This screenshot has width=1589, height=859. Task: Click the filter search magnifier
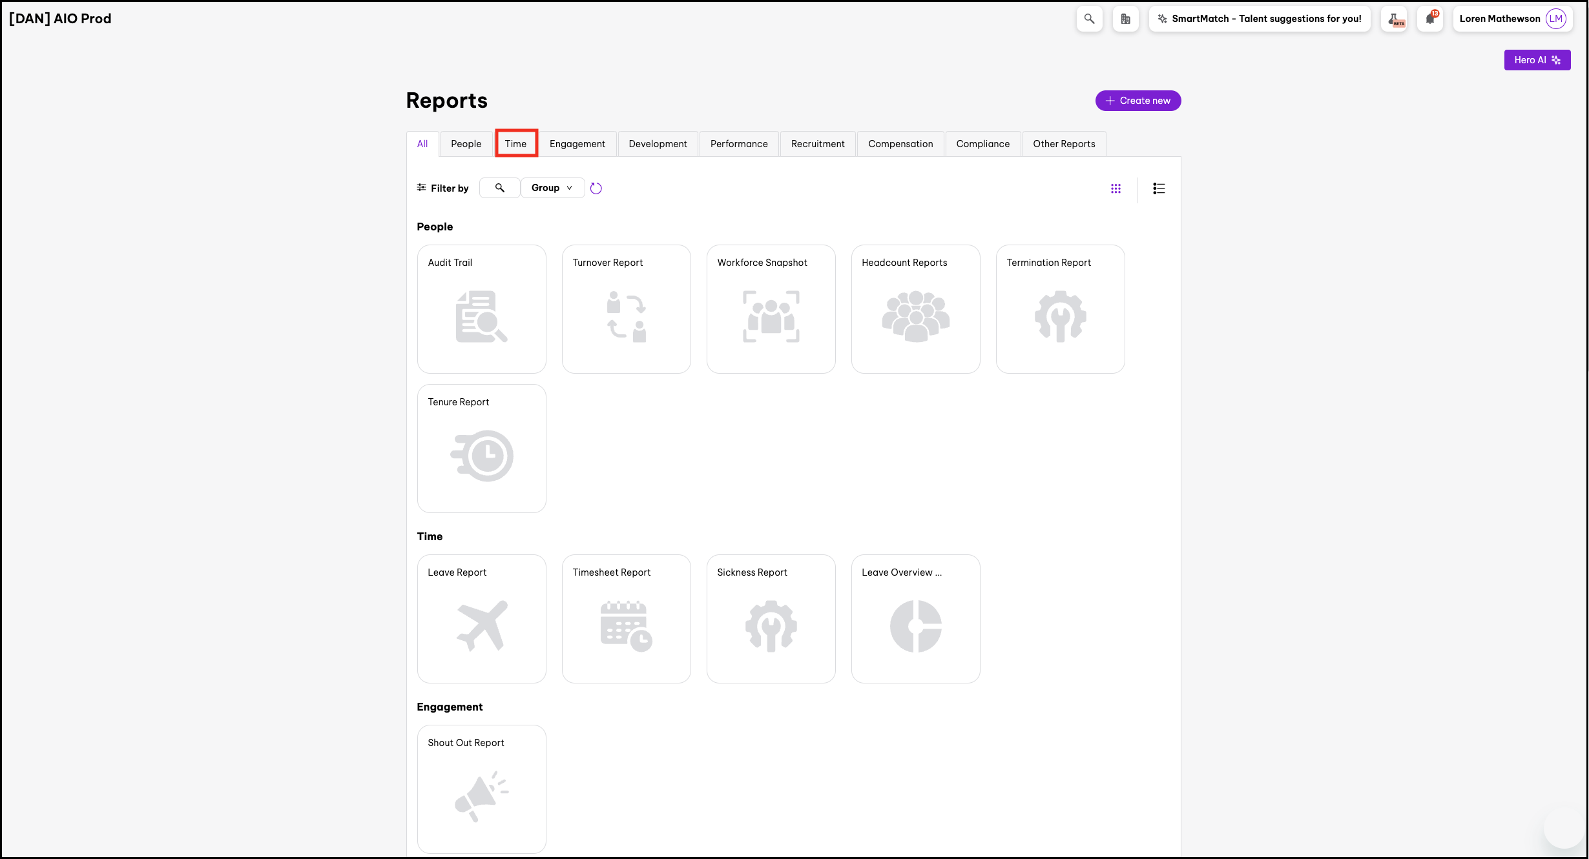click(499, 188)
